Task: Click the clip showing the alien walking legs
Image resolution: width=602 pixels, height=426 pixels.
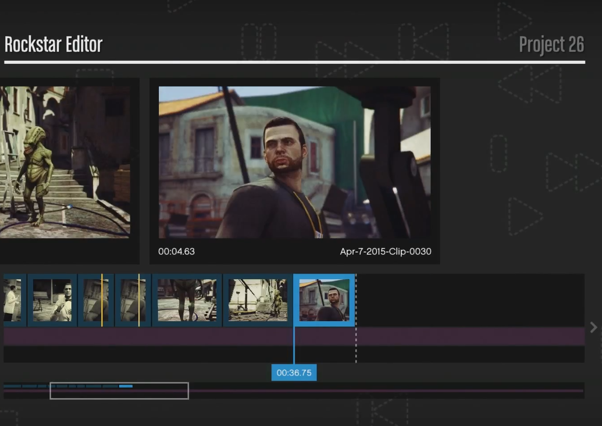Action: pos(187,300)
